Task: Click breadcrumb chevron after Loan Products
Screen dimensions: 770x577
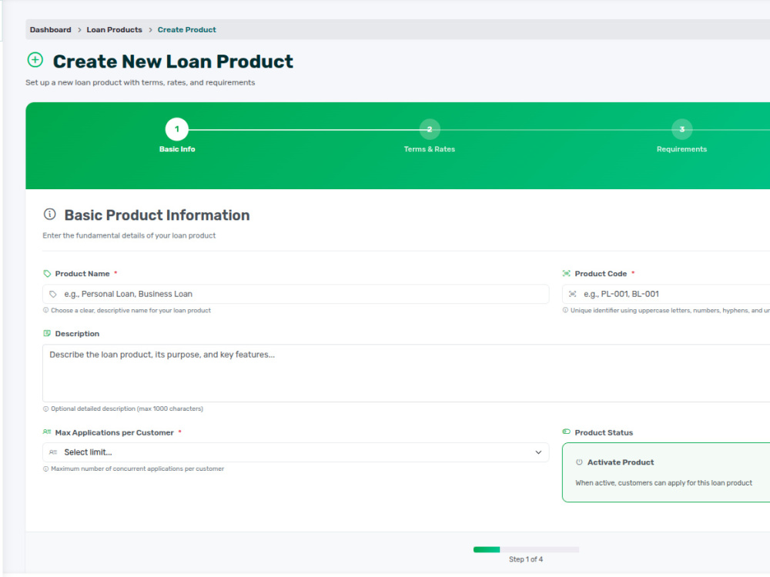Action: (150, 30)
